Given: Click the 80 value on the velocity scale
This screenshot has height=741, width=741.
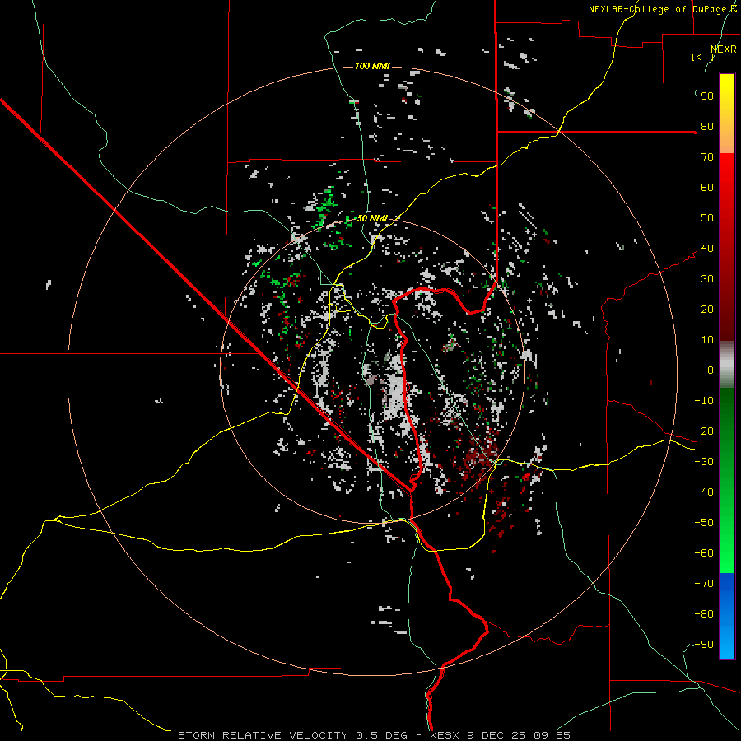Looking at the screenshot, I should (x=707, y=127).
